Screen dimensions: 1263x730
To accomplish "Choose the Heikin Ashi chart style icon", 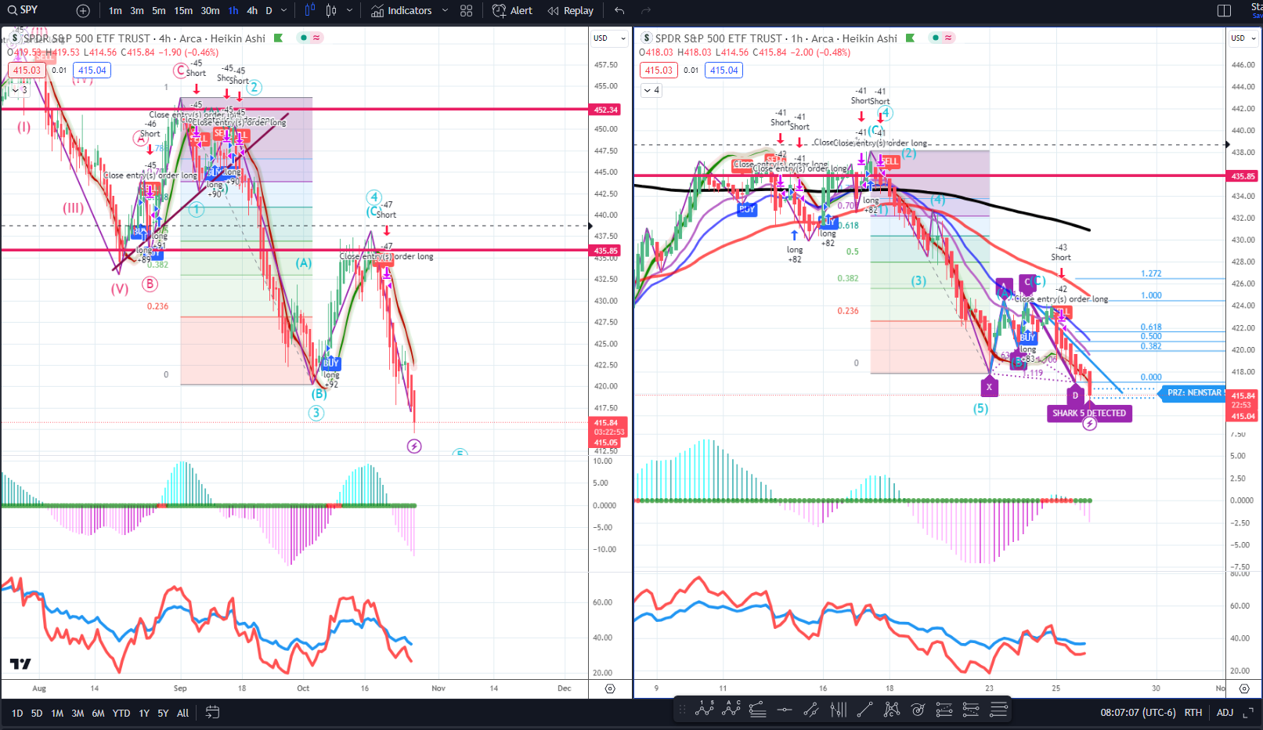I will point(331,11).
